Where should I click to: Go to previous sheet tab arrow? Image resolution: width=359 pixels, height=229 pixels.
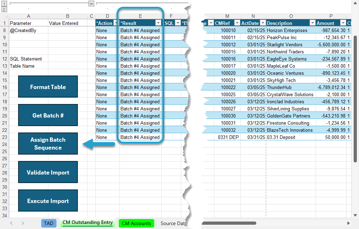point(11,223)
